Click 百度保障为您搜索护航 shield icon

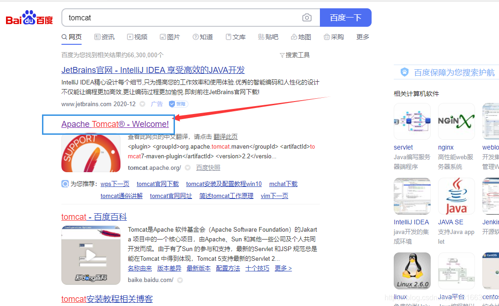coord(404,72)
